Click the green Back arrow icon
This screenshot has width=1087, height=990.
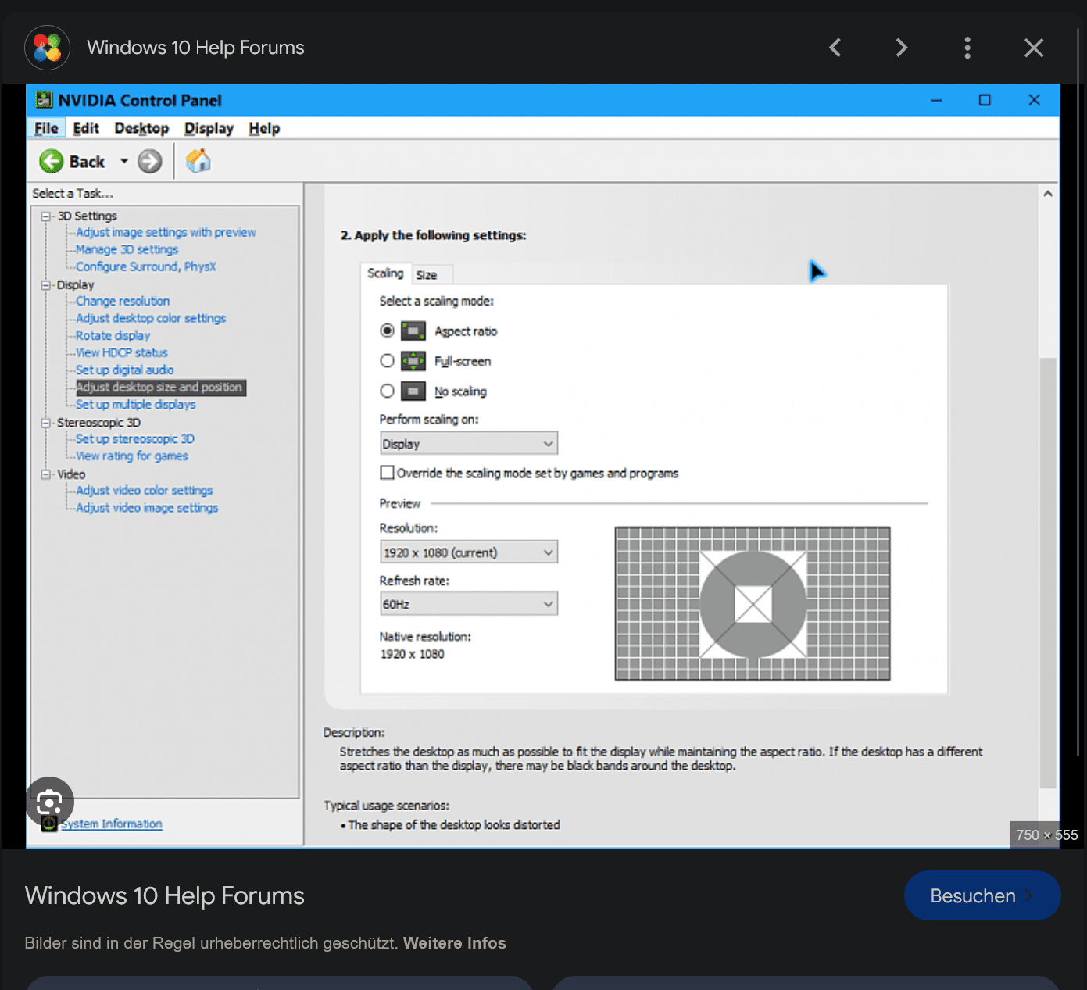pyautogui.click(x=52, y=162)
